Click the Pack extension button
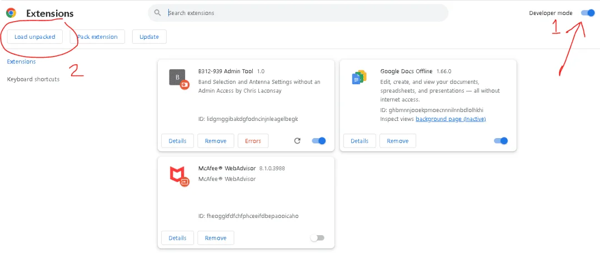This screenshot has width=600, height=259. tap(98, 37)
